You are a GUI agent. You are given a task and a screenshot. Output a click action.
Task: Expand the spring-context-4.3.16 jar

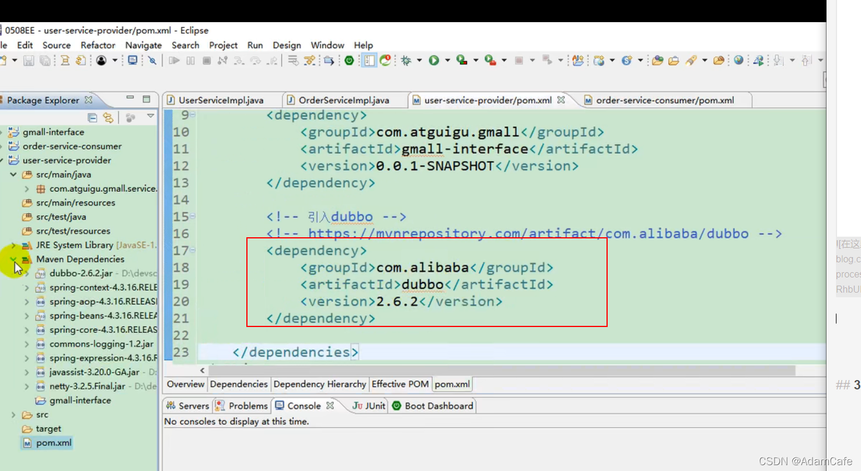click(x=27, y=287)
